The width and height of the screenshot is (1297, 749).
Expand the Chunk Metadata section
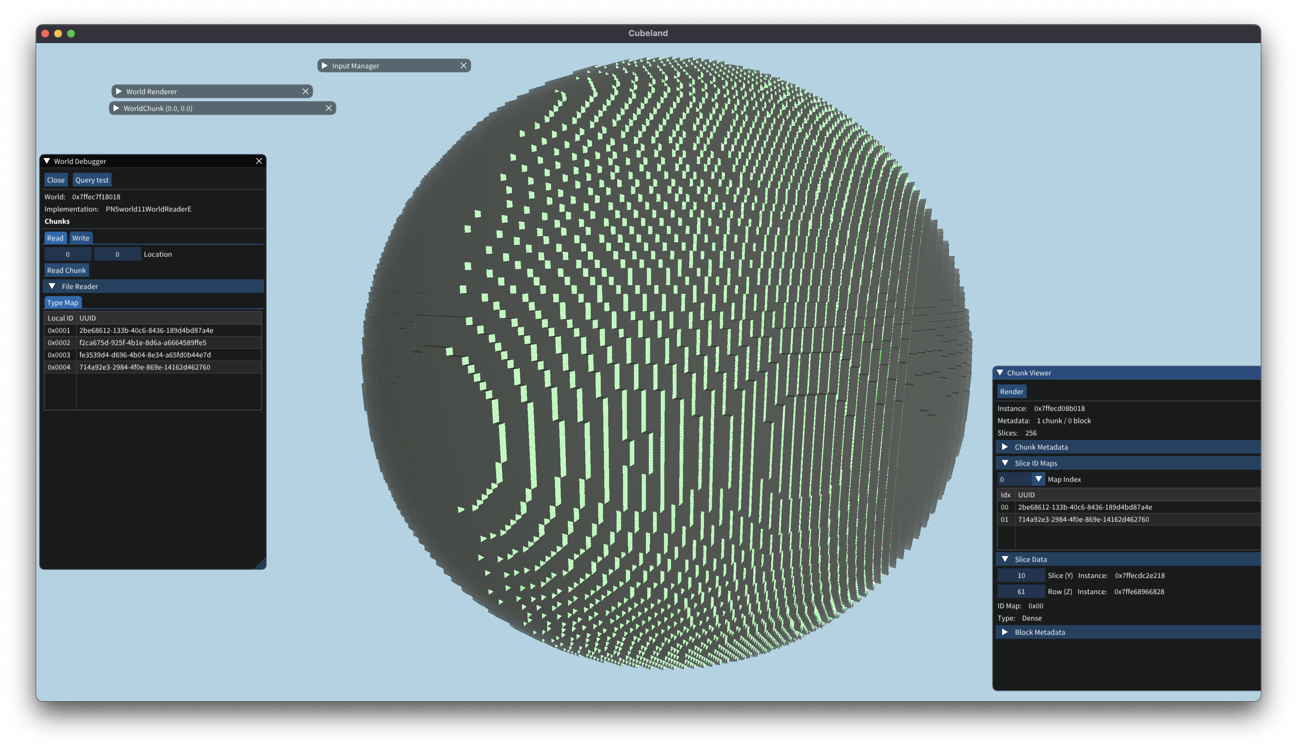point(1005,447)
